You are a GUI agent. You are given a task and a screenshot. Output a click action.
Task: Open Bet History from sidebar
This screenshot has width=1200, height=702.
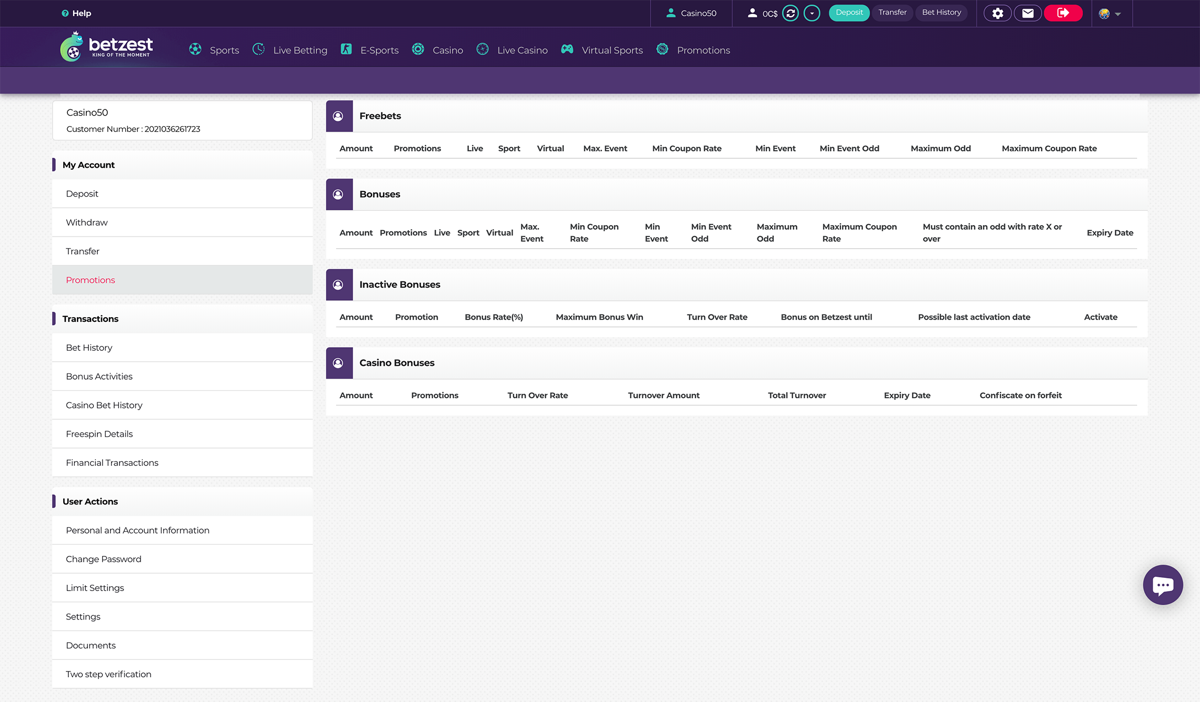coord(182,348)
